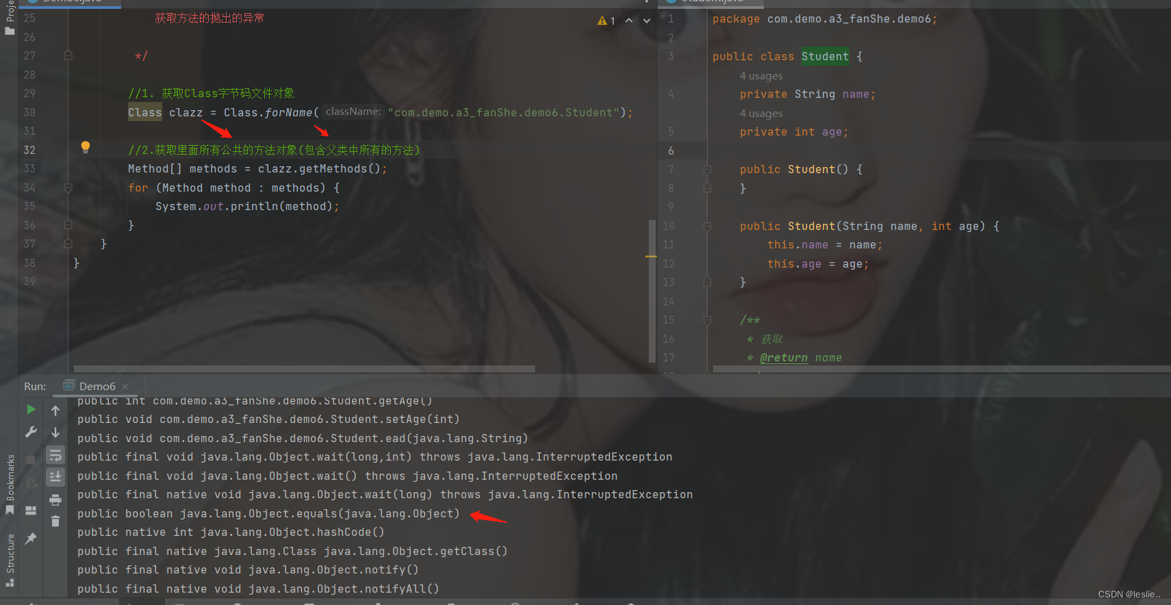The image size is (1171, 605).
Task: Click the forName method call
Action: (x=288, y=112)
